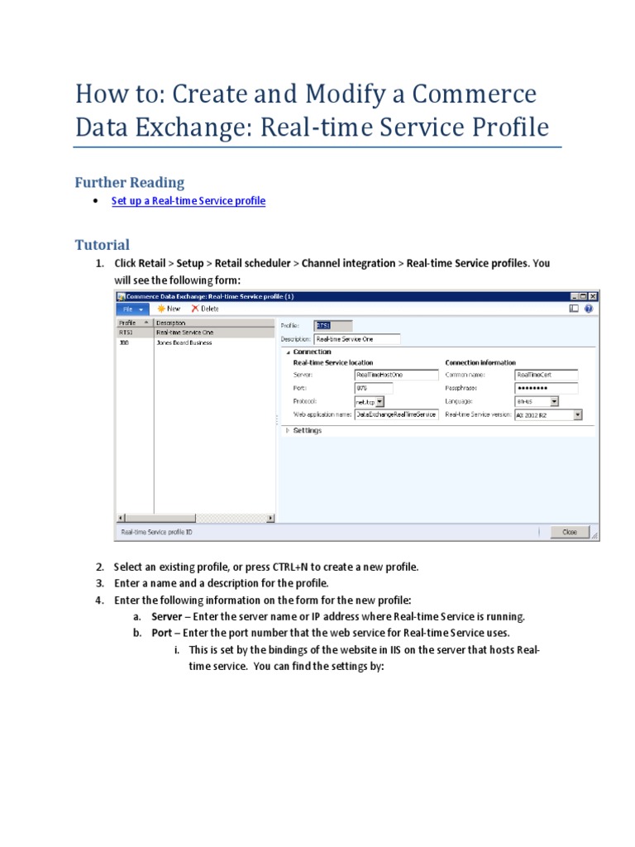Image resolution: width=635 pixels, height=847 pixels.
Task: Expand the Settings section
Action: pyautogui.click(x=288, y=430)
